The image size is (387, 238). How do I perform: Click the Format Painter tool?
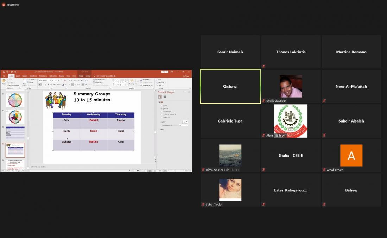[x=13, y=85]
